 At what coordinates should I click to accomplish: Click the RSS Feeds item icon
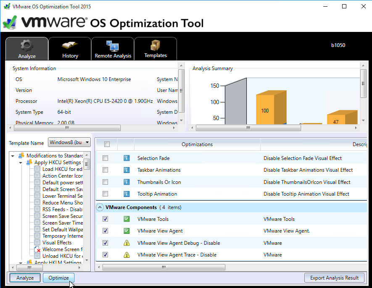tap(37, 209)
